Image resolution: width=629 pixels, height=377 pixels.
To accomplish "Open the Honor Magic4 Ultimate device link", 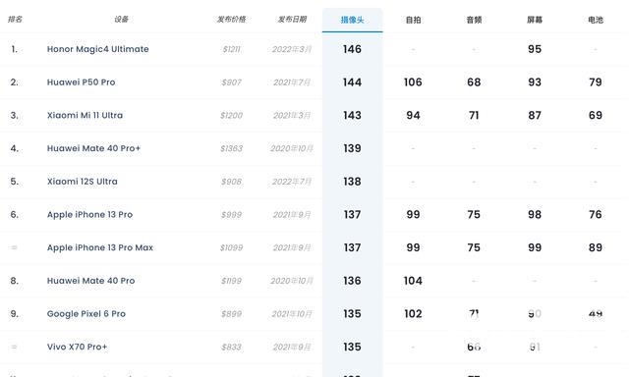I will point(98,49).
